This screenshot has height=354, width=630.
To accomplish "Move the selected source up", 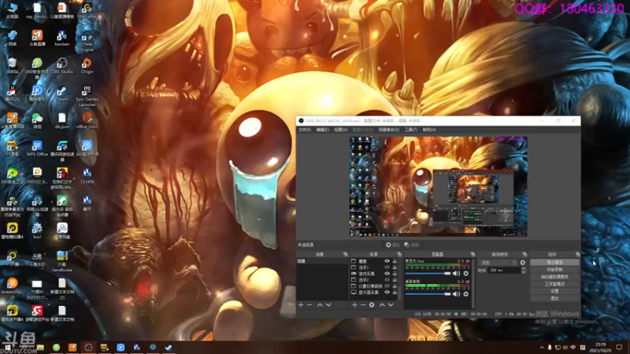I will coord(382,305).
